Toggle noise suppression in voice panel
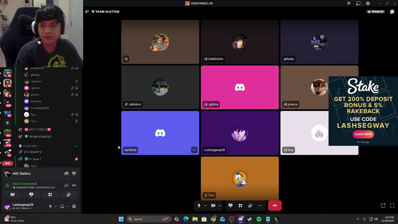398x224 pixels. [66, 185]
